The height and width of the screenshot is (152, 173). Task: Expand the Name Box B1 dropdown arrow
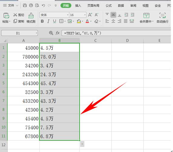pos(36,33)
